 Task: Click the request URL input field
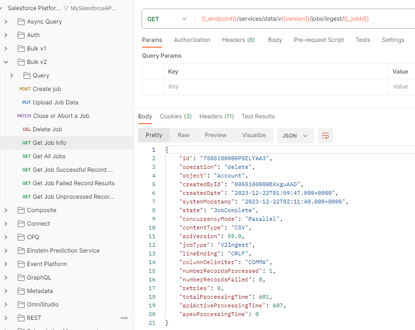[x=304, y=19]
